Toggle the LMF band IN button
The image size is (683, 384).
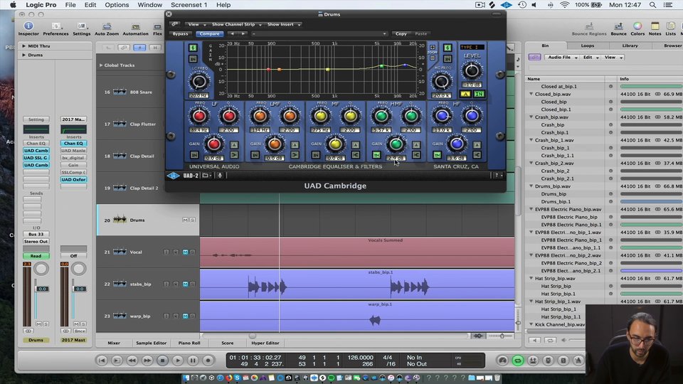click(255, 154)
